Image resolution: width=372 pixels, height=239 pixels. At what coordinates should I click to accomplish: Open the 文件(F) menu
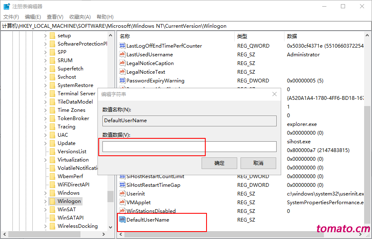coord(11,17)
